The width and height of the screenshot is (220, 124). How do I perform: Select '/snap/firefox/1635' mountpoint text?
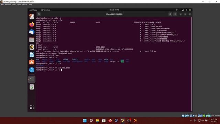159,37
